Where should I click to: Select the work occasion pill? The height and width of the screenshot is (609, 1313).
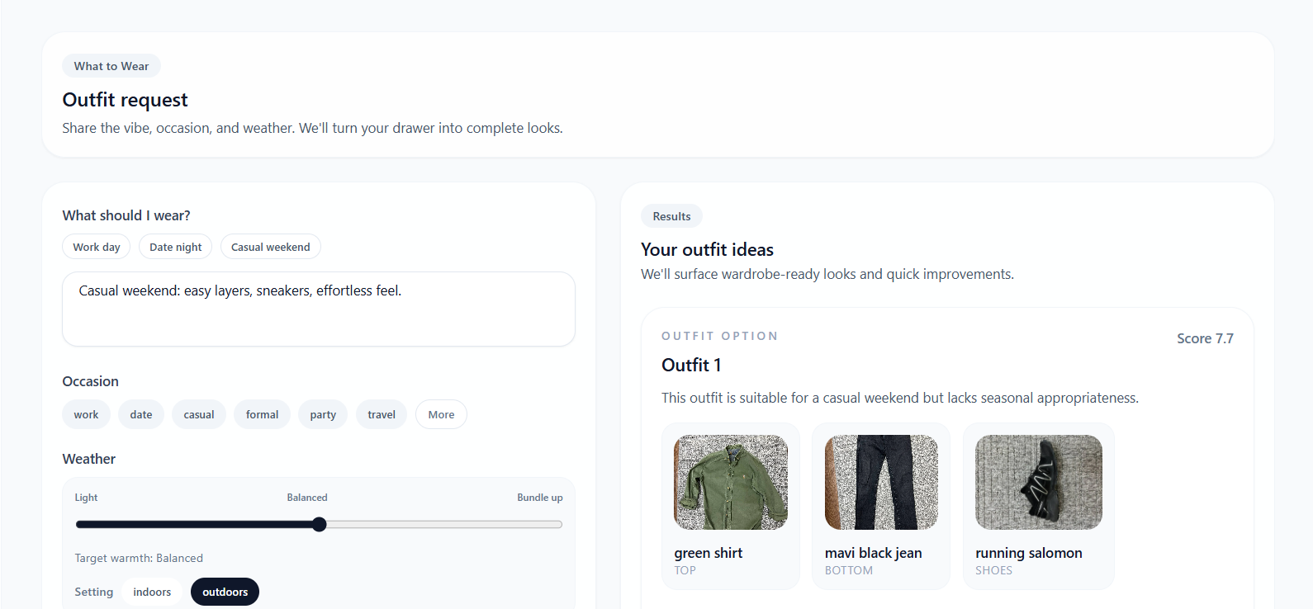(86, 414)
